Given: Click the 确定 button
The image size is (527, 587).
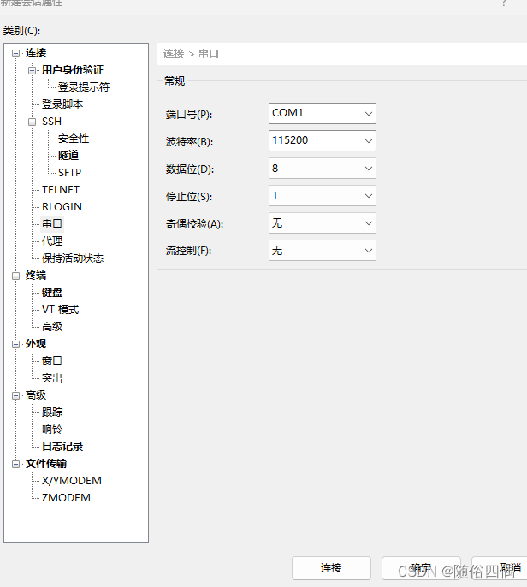Looking at the screenshot, I should coord(421,568).
